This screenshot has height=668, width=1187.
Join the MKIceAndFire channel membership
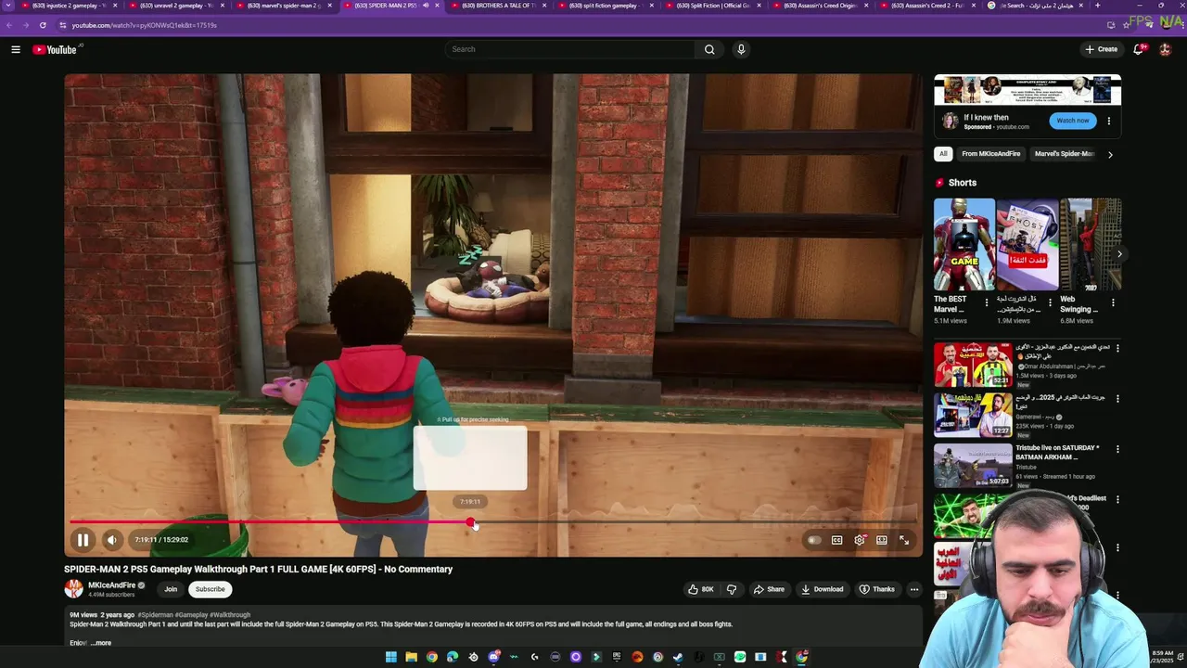point(171,589)
